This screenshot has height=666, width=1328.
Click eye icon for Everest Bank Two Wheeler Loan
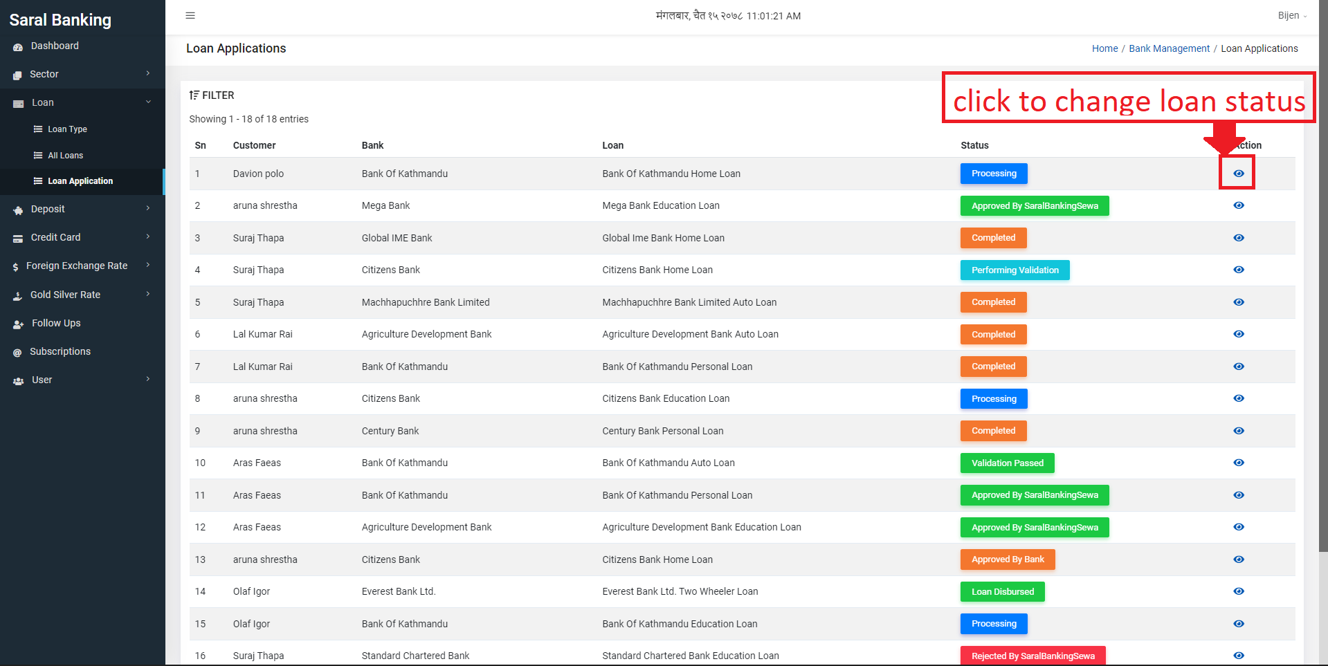click(1239, 591)
